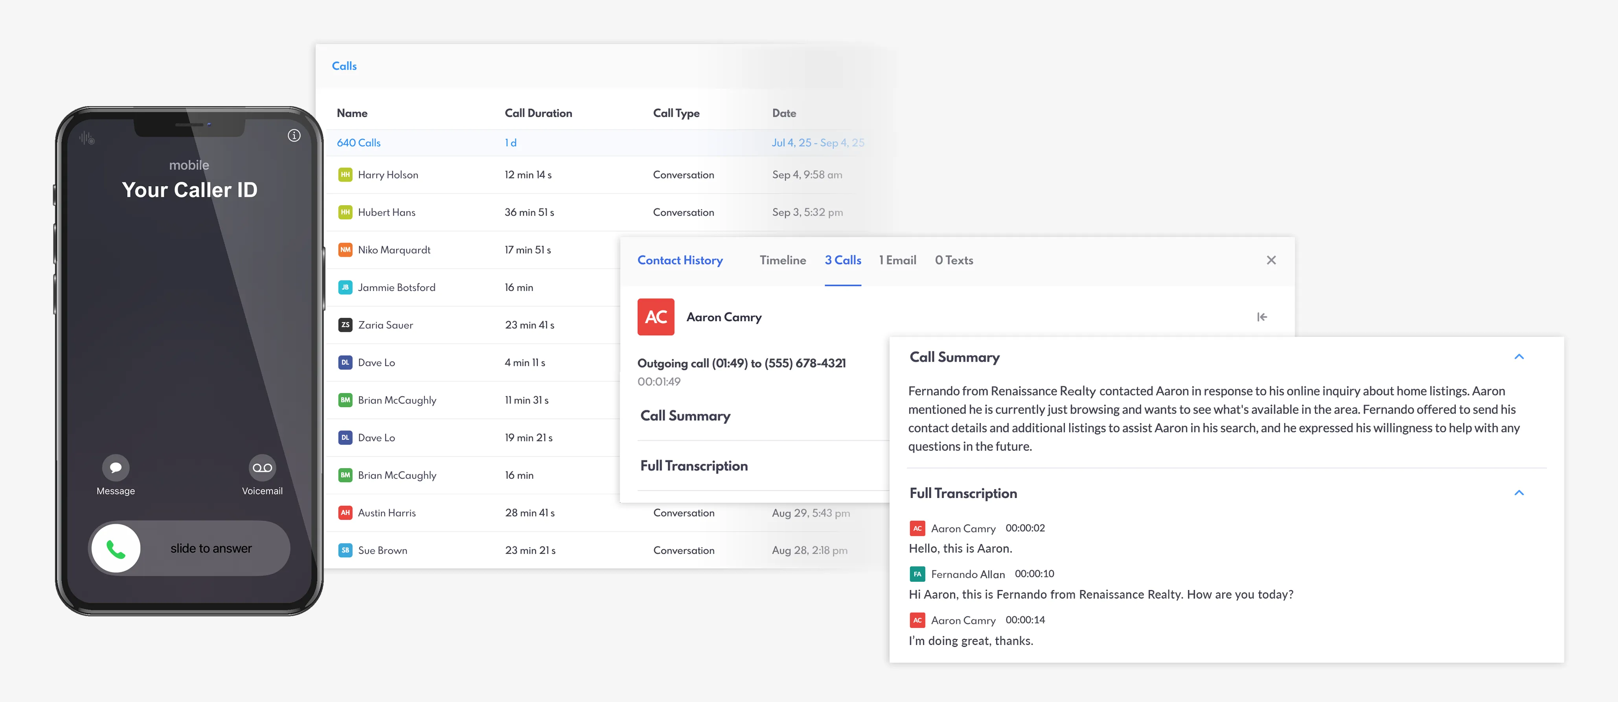Select the 0 Texts tab
1618x702 pixels.
tap(954, 260)
